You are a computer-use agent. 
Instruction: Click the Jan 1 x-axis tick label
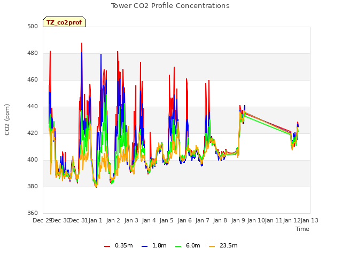(95, 220)
